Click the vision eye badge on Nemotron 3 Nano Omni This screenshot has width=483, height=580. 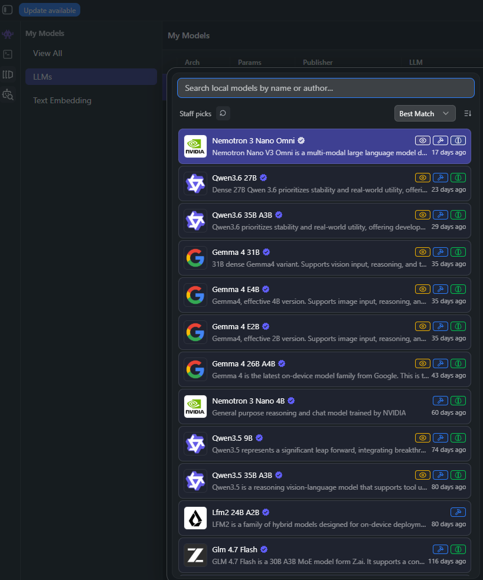423,140
